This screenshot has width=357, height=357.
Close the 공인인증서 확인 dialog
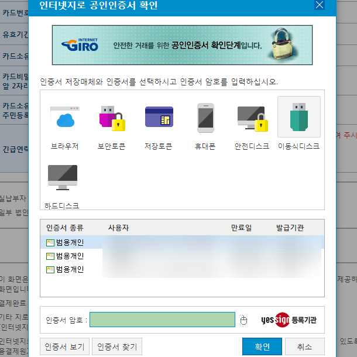[x=320, y=5]
